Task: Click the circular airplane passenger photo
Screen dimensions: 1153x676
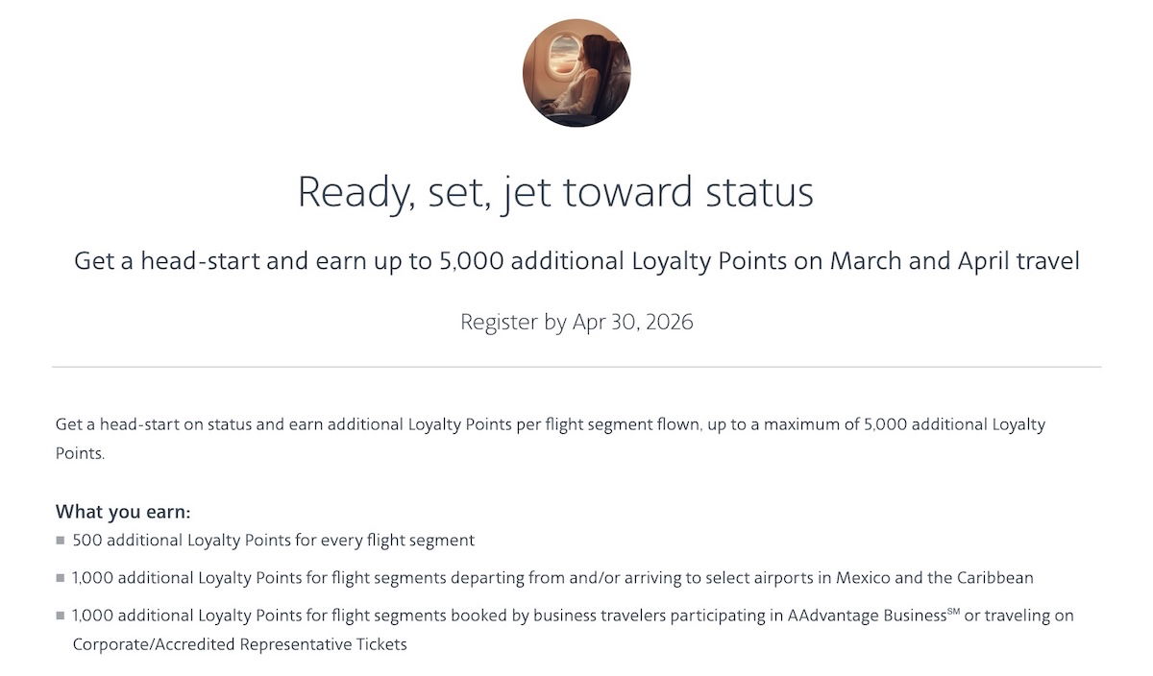Action: [x=576, y=73]
